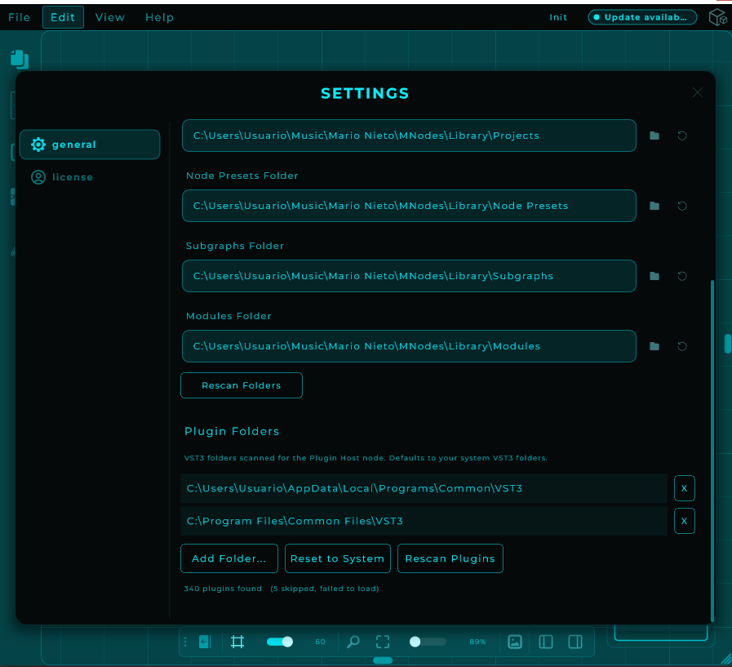Image resolution: width=732 pixels, height=667 pixels.
Task: Open the Edit menu
Action: point(63,17)
